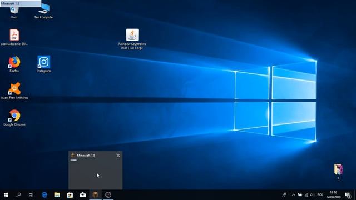
Task: Show hidden system tray icons
Action: pos(294,195)
